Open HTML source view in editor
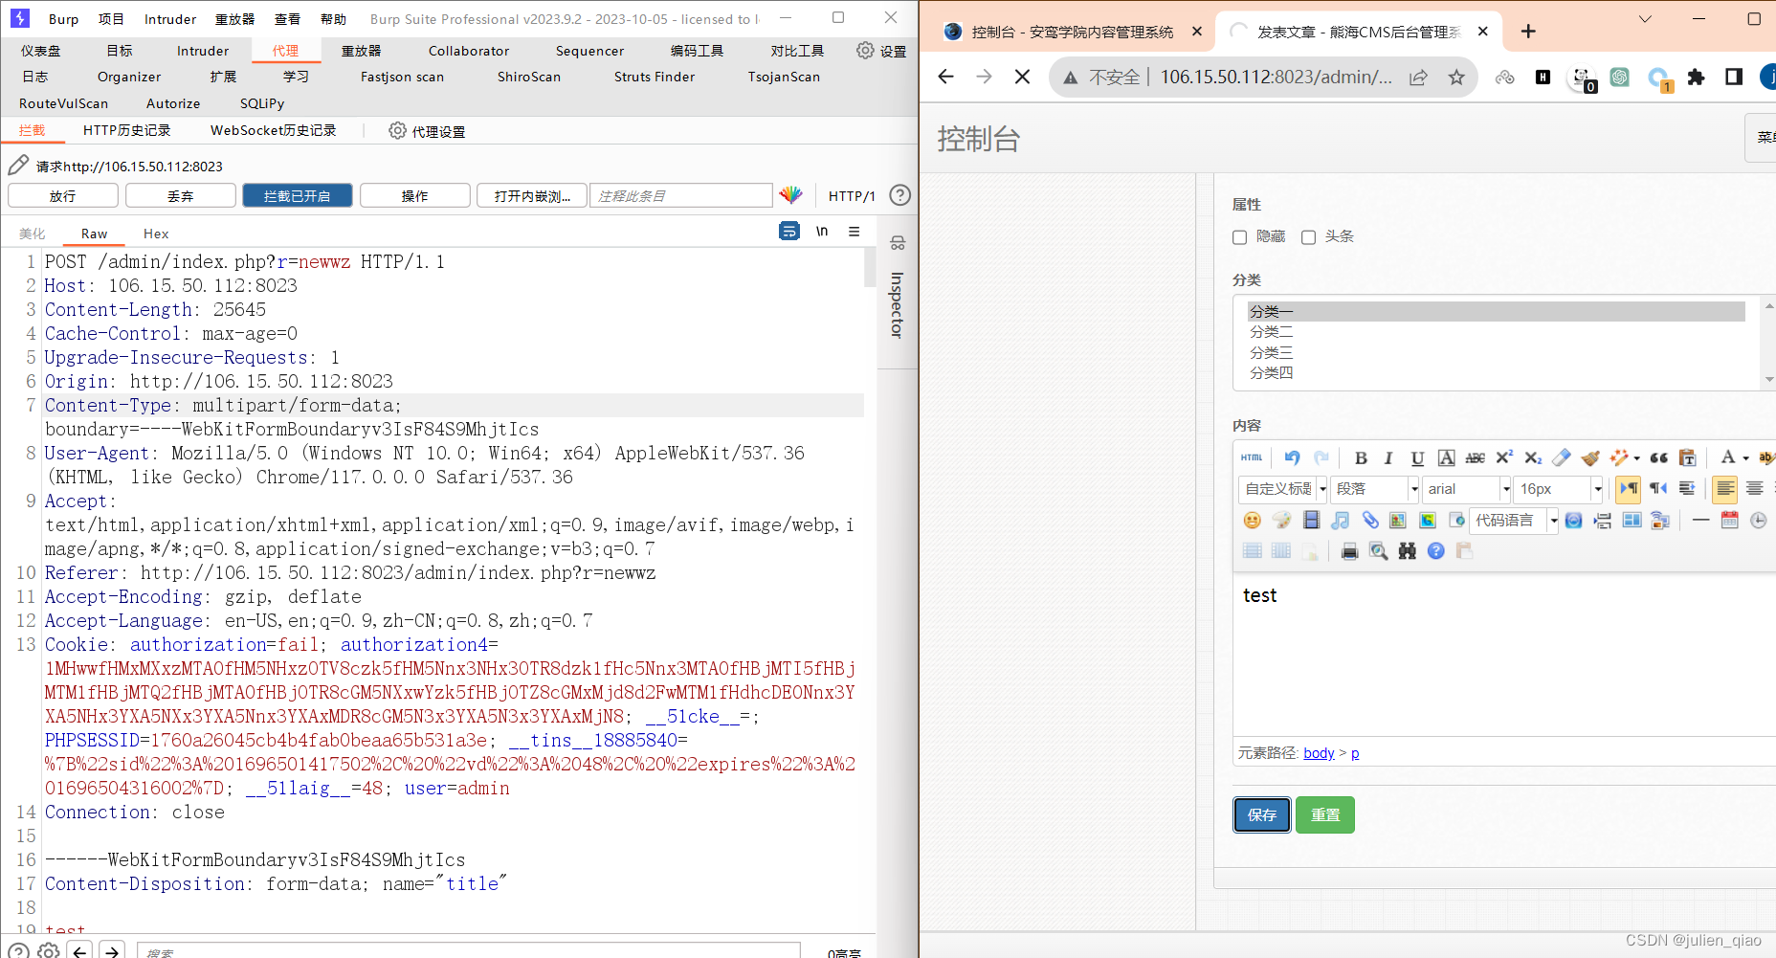The height and width of the screenshot is (958, 1776). click(1251, 457)
